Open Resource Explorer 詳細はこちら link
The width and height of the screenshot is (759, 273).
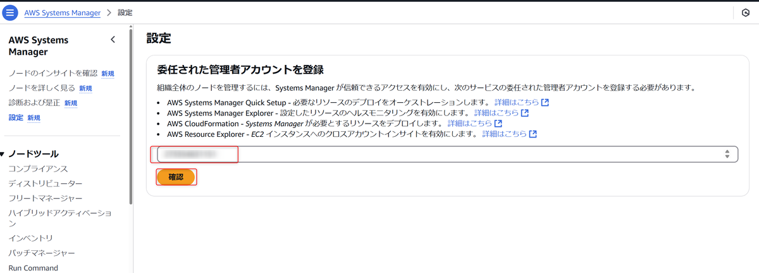(505, 134)
